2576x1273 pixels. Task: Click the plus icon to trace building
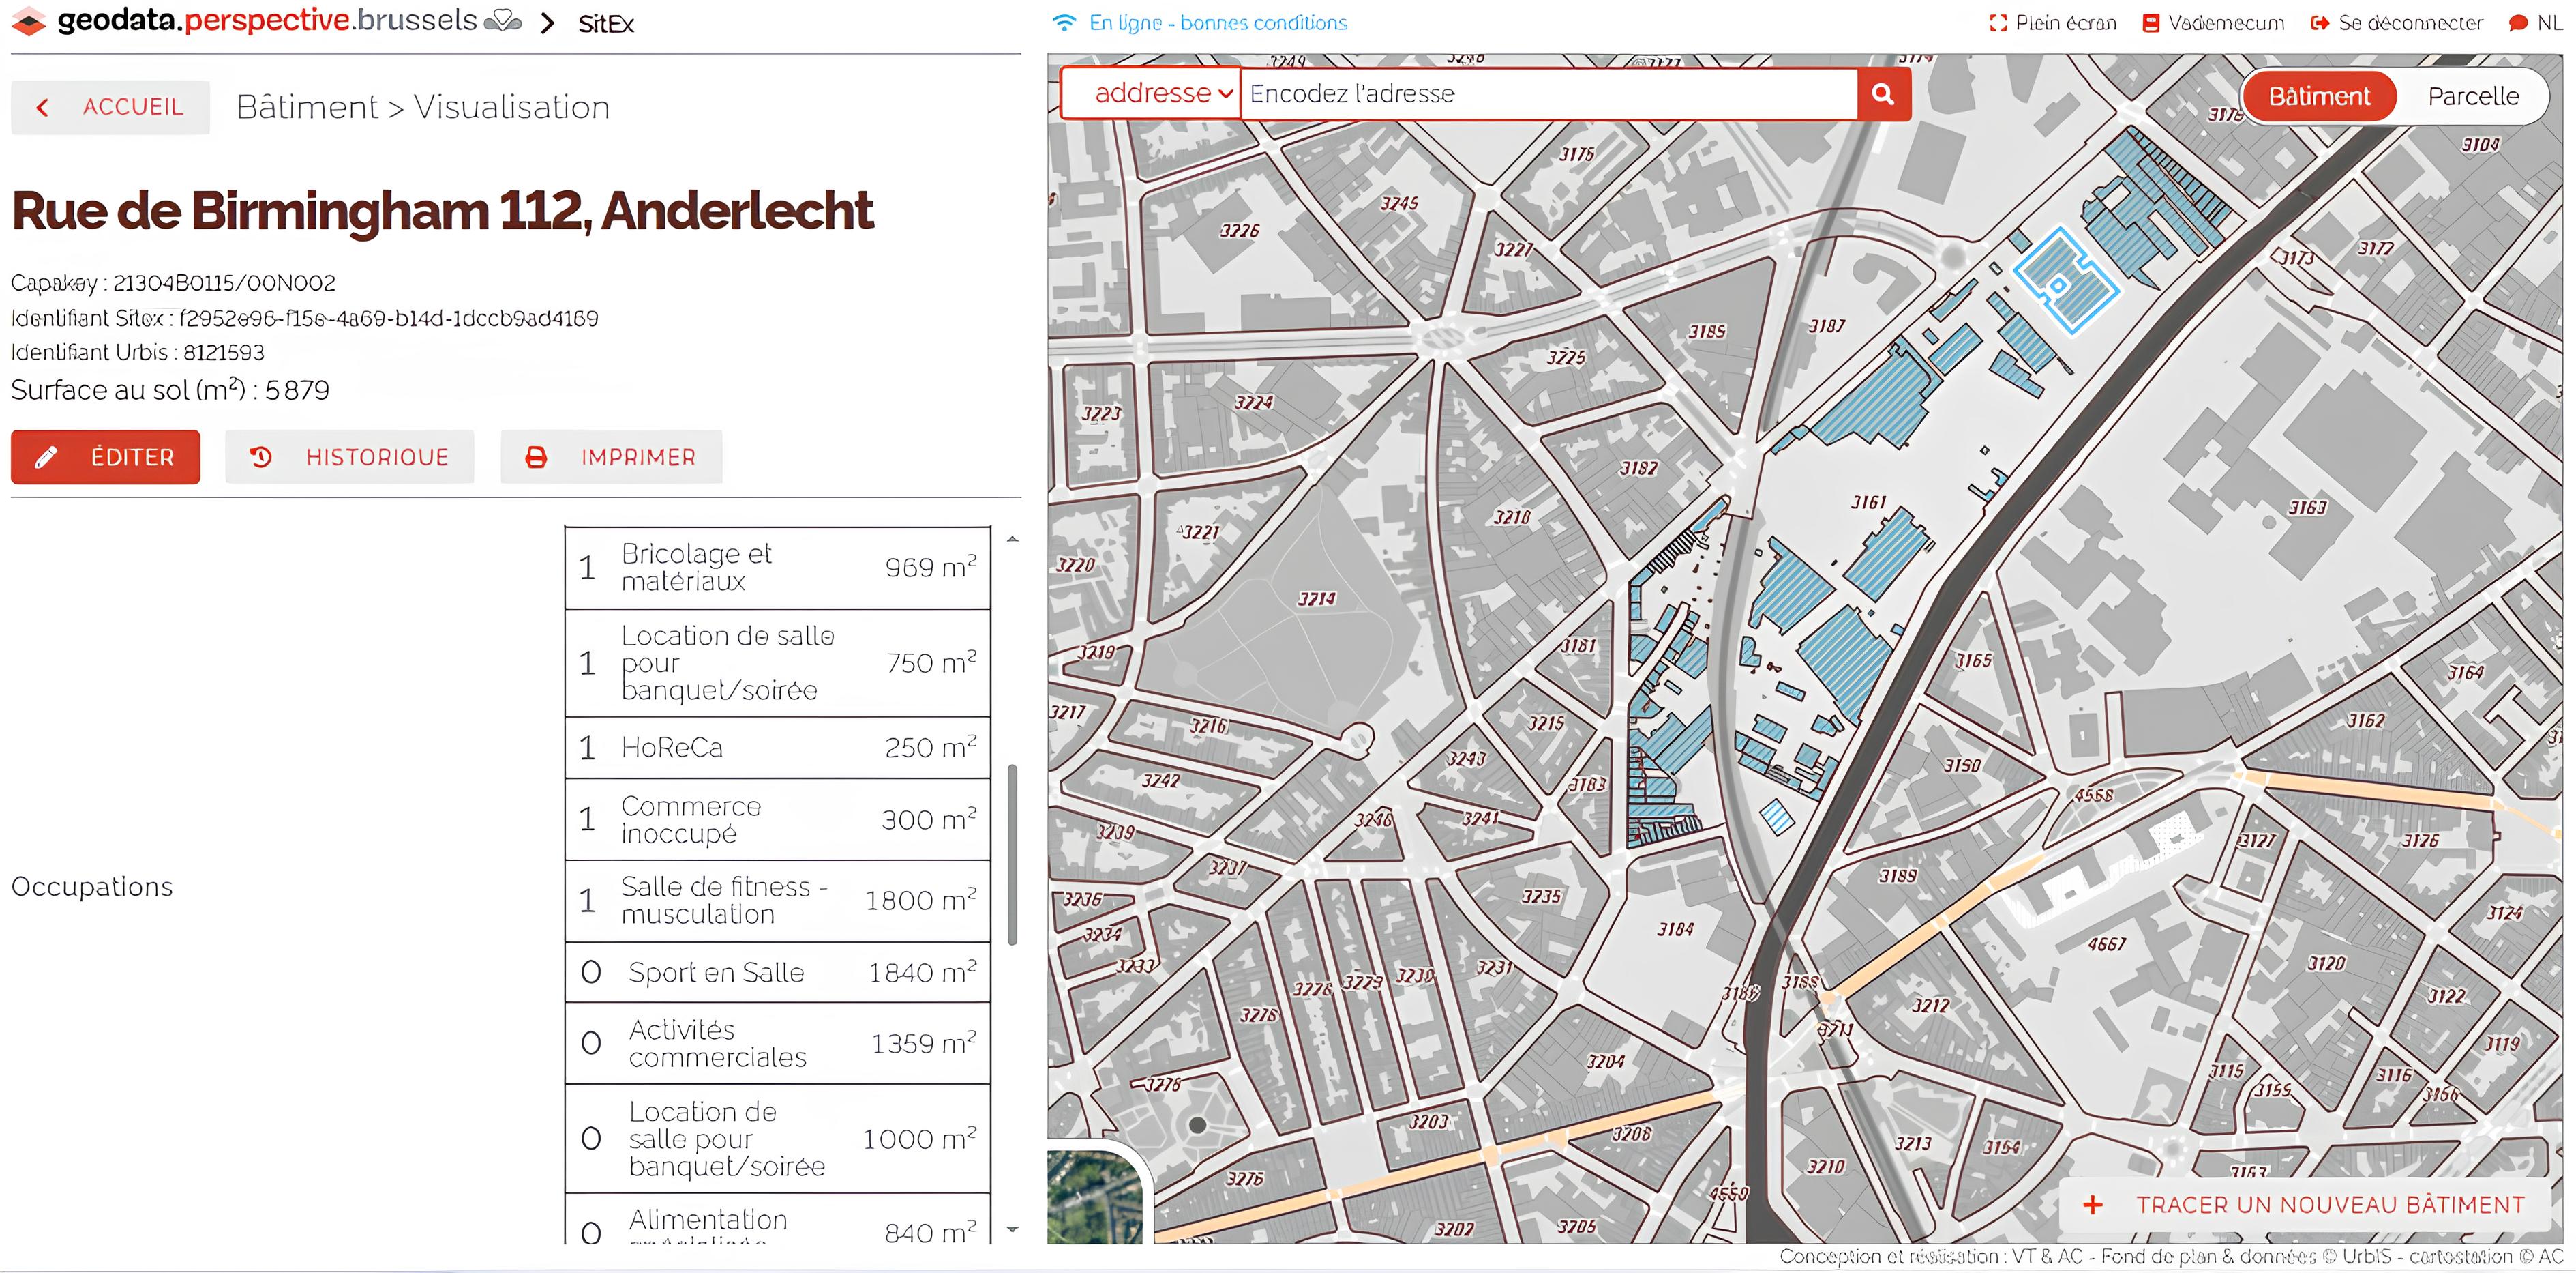(x=2092, y=1205)
